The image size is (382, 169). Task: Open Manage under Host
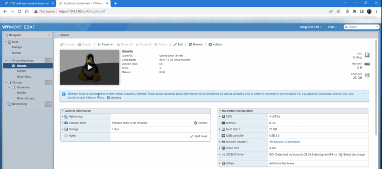17,47
